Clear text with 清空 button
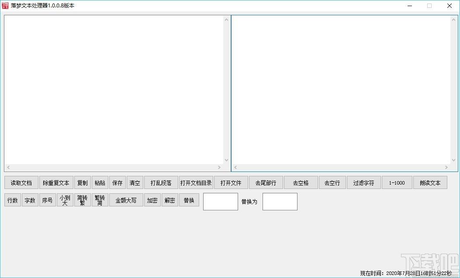460x278 pixels. (x=135, y=183)
